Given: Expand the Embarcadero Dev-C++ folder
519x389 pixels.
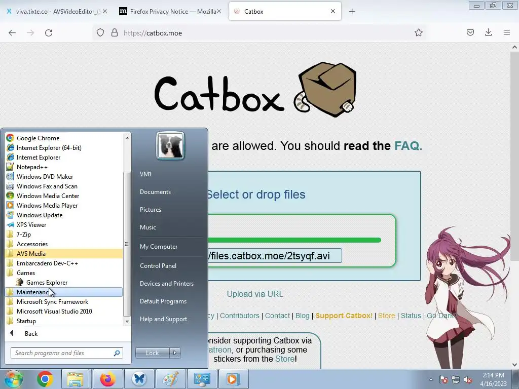Looking at the screenshot, I should [47, 263].
